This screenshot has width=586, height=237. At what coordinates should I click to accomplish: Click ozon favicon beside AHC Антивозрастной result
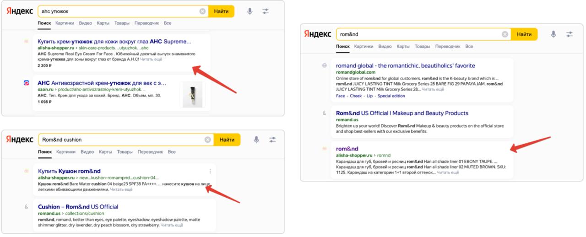26,83
